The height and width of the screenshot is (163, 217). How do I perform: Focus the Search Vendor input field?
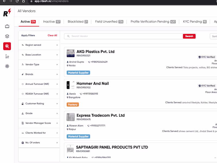(x=123, y=36)
